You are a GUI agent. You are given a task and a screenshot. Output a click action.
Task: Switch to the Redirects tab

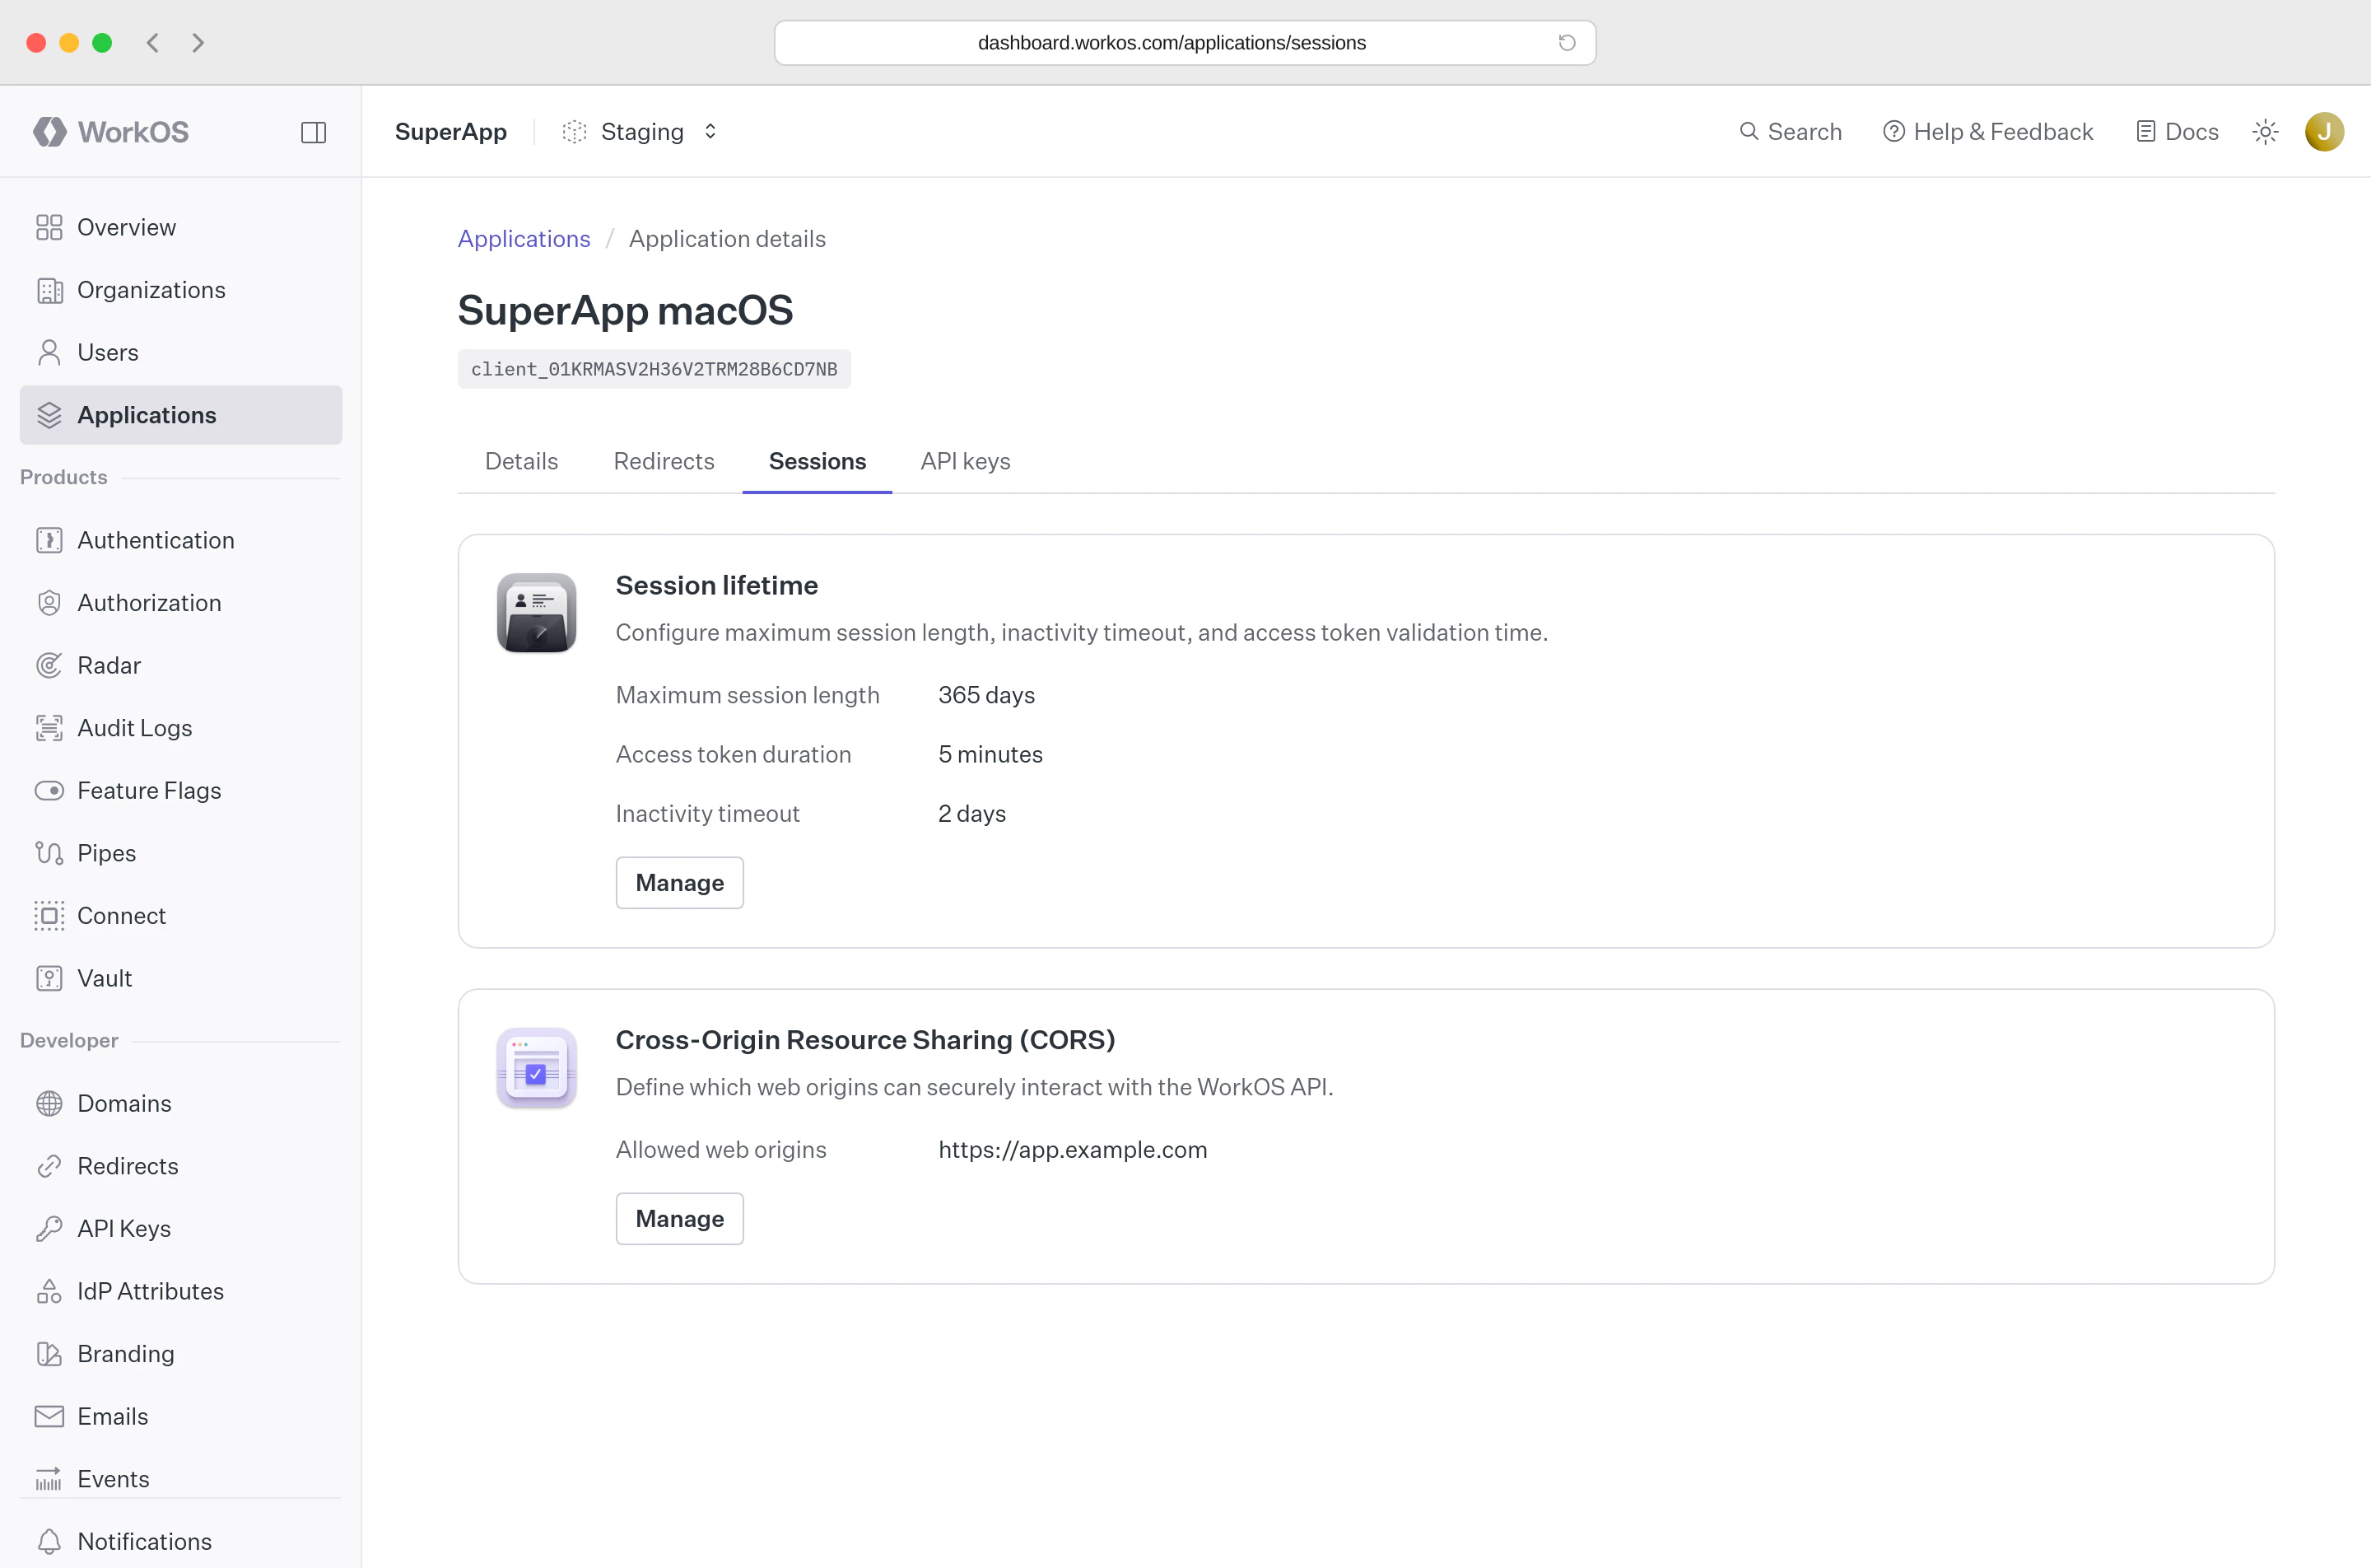(664, 461)
